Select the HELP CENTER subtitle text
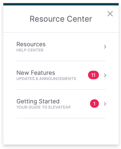 pyautogui.click(x=30, y=50)
